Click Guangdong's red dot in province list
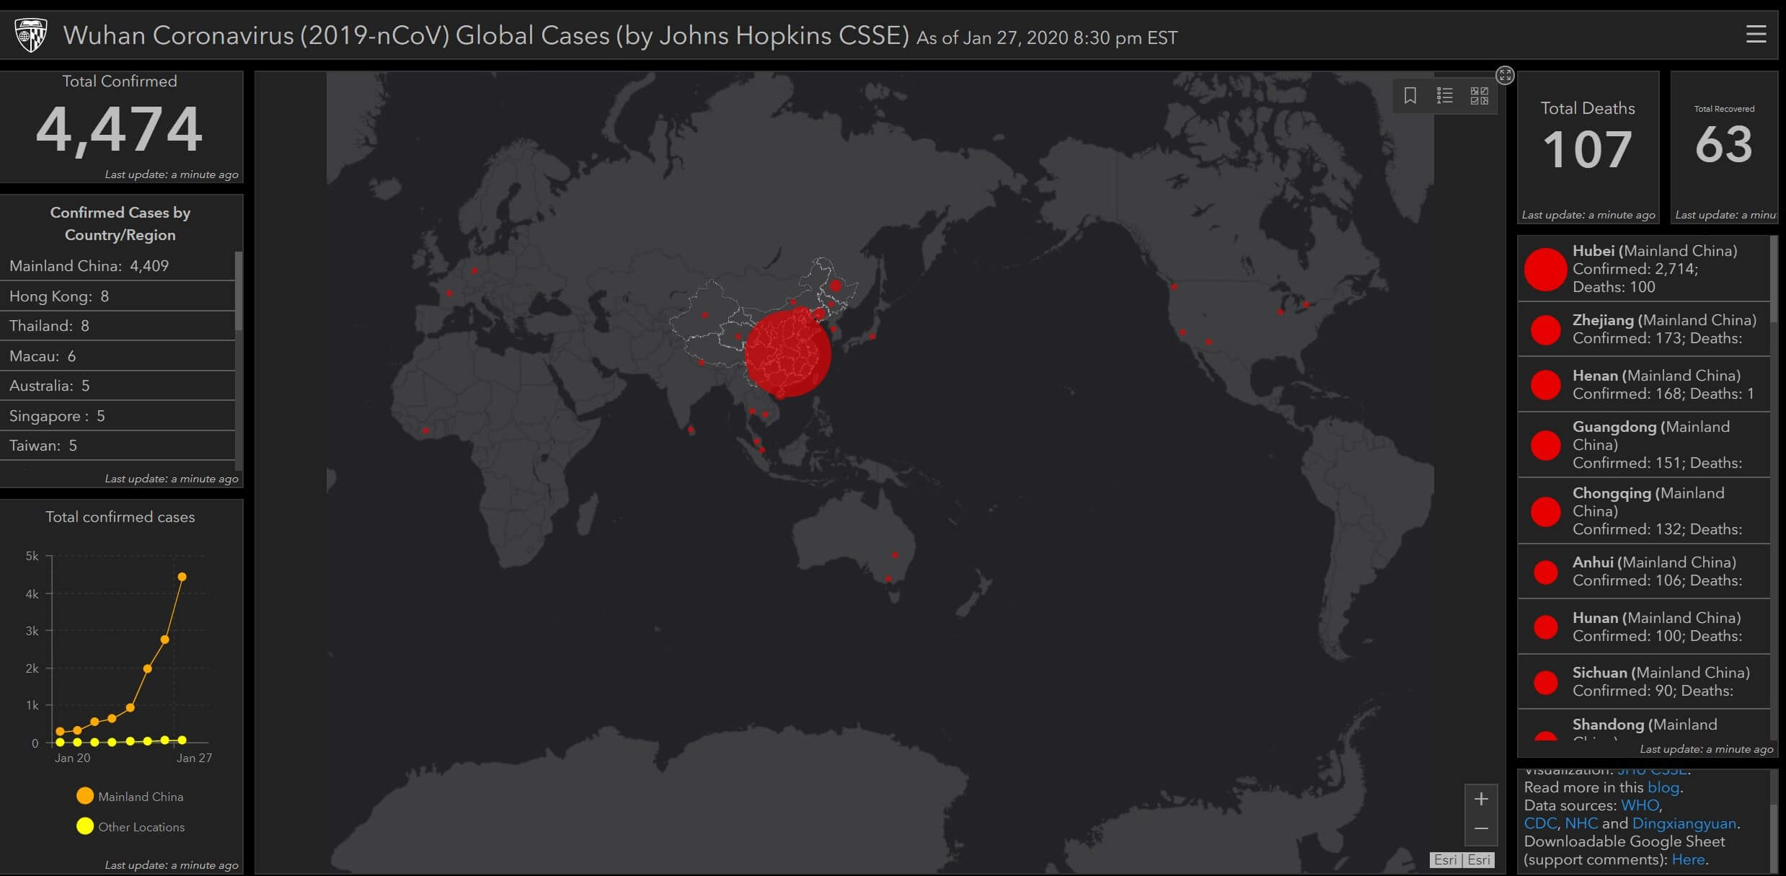Viewport: 1786px width, 876px height. point(1545,445)
